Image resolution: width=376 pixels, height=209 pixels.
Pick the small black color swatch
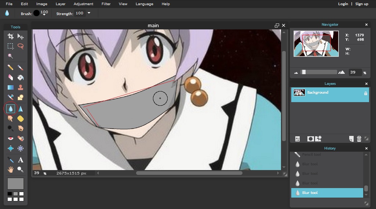pyautogui.click(x=10, y=194)
